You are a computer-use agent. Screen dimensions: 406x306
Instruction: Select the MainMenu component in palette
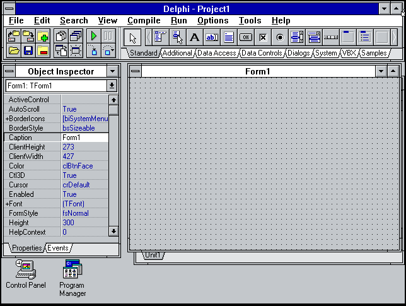[160, 37]
